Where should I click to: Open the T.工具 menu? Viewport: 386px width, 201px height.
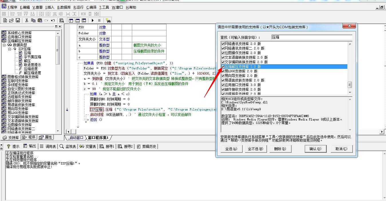(104, 7)
